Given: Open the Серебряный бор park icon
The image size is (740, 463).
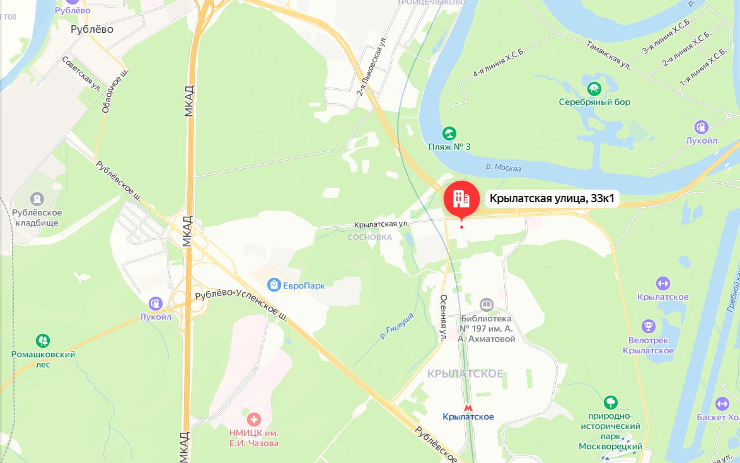Looking at the screenshot, I should [594, 89].
